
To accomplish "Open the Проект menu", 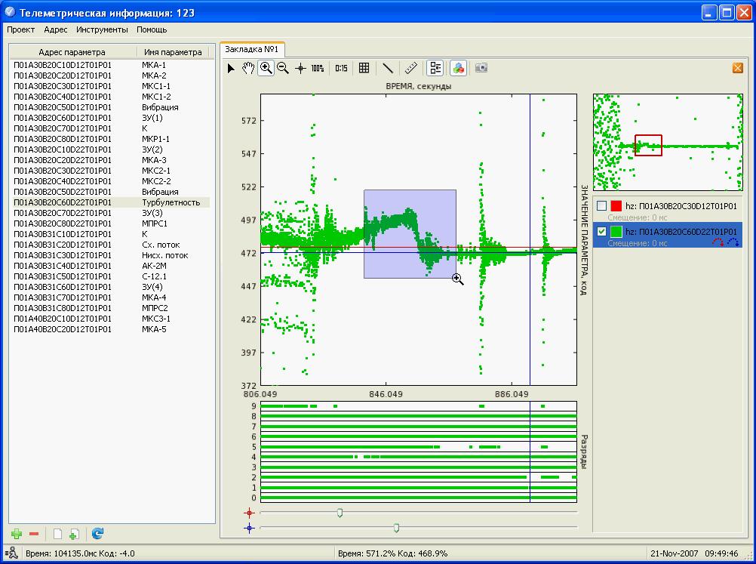I will coord(21,29).
